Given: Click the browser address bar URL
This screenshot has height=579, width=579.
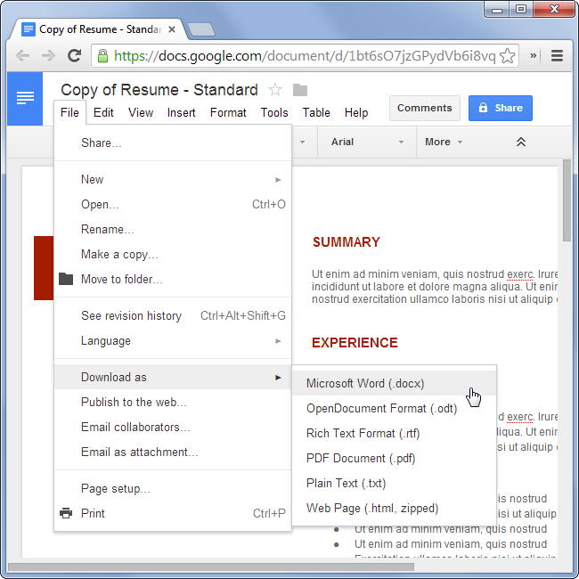Looking at the screenshot, I should tap(305, 56).
